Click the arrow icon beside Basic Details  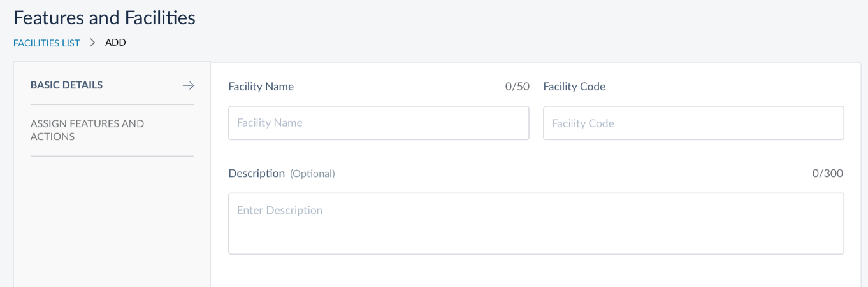pos(187,85)
